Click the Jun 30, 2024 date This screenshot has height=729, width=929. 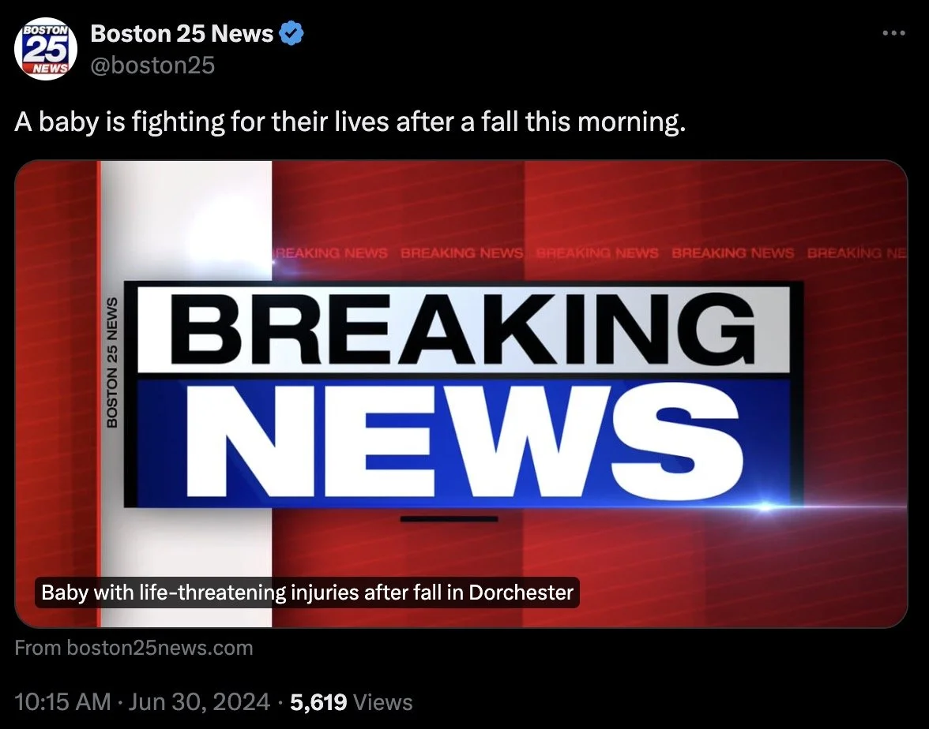pos(199,702)
